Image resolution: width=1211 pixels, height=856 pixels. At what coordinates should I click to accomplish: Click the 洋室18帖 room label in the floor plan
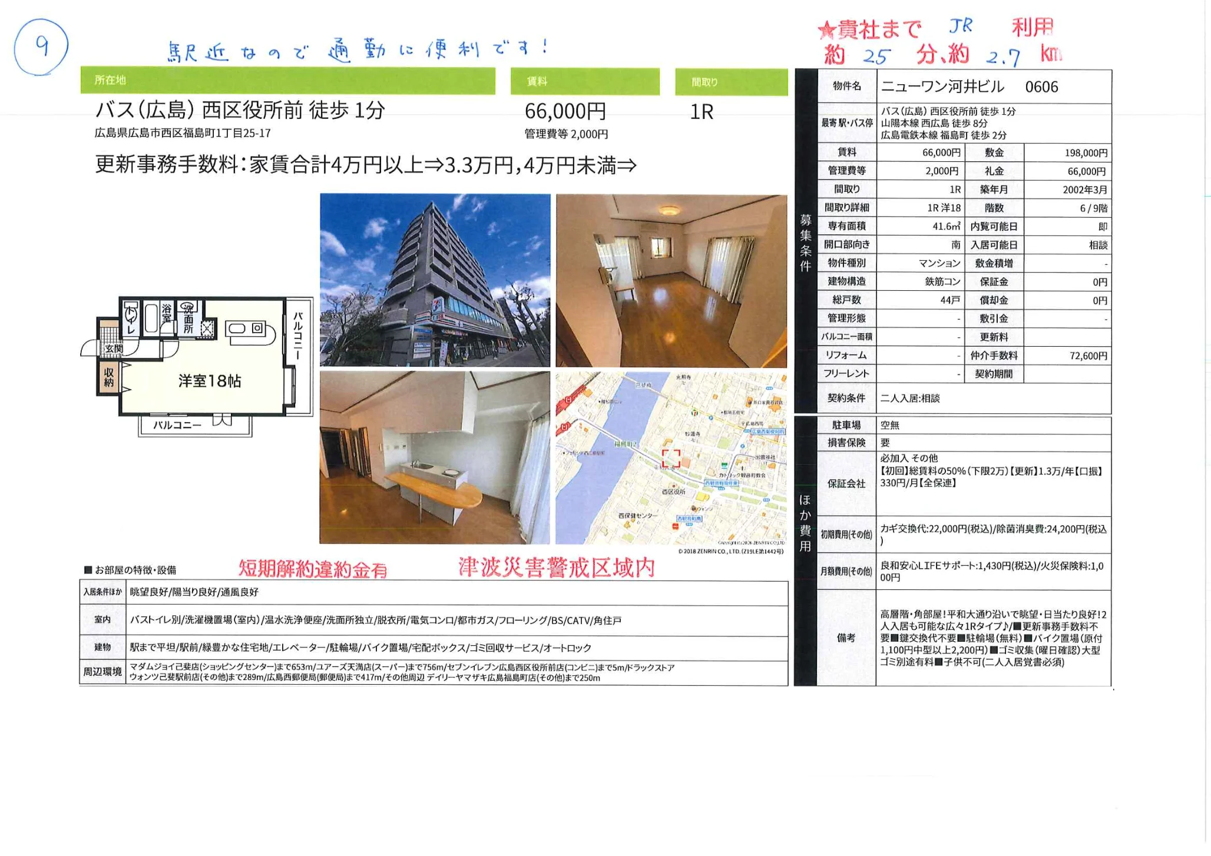tap(210, 381)
